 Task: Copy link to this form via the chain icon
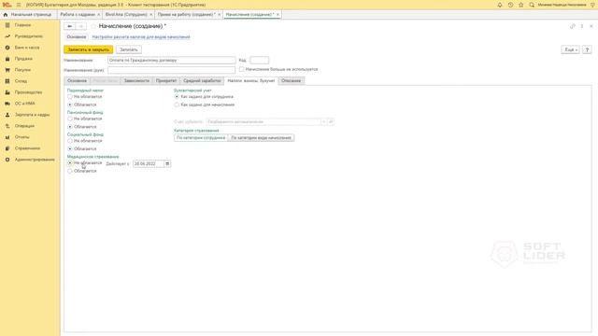[x=573, y=26]
